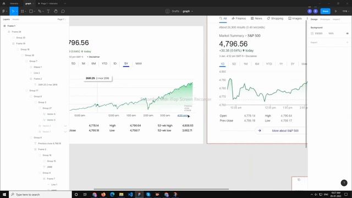Edit the background opacity 100% field
The image size is (352, 198).
tap(331, 34)
